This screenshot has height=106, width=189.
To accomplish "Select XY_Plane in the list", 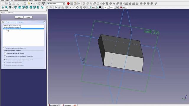I will pos(24,26).
